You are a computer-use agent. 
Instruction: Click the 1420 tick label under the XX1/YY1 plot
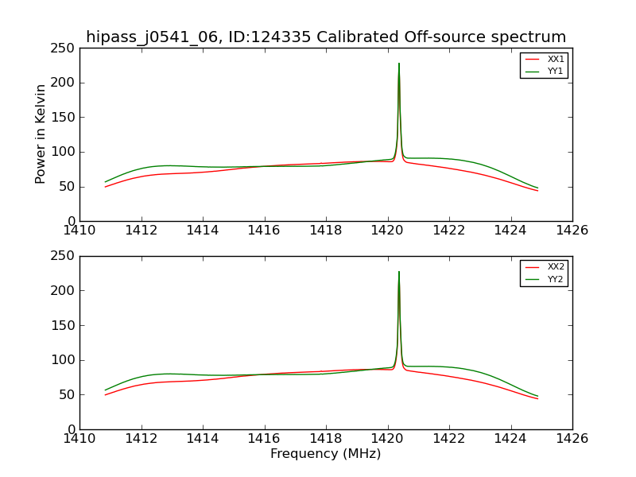click(388, 231)
